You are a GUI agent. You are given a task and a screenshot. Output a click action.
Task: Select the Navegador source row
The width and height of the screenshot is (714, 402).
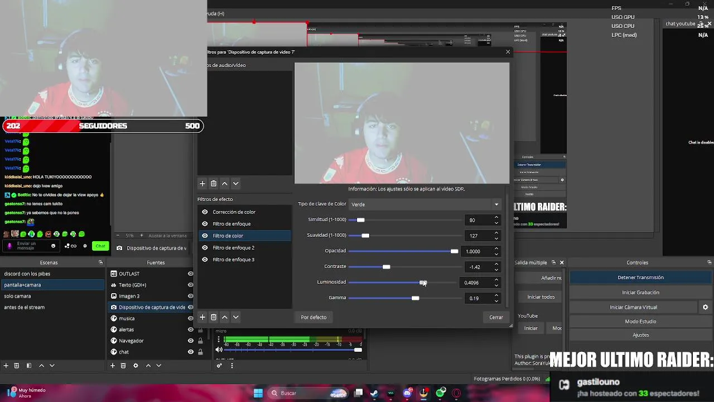click(x=151, y=341)
